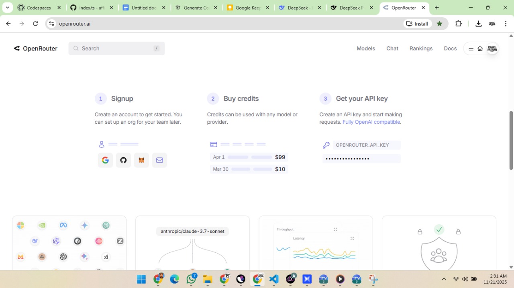Sign up with the GitHub icon
The width and height of the screenshot is (514, 288).
(x=123, y=160)
